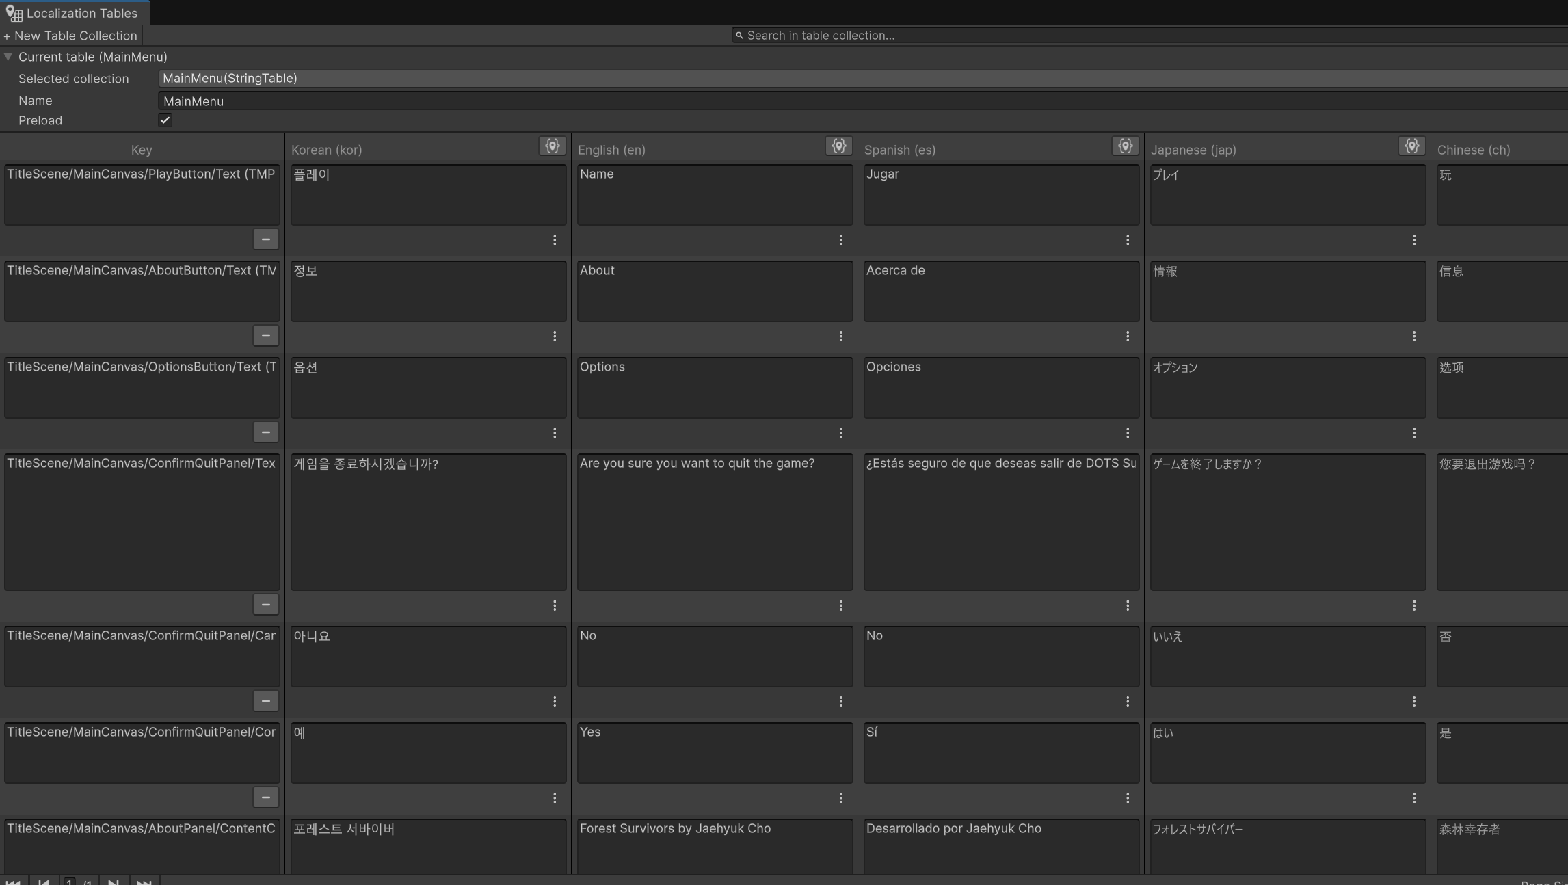
Task: Jump to the first page of entries
Action: click(13, 881)
